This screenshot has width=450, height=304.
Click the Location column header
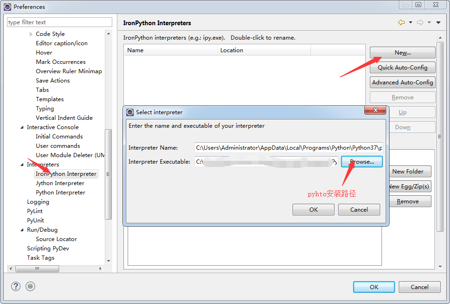tap(264, 50)
